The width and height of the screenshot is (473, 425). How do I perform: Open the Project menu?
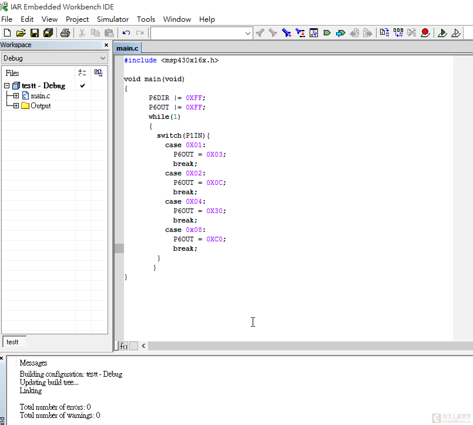coord(77,19)
